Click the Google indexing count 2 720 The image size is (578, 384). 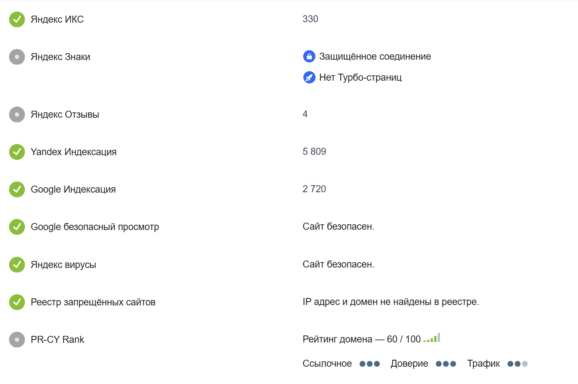(x=314, y=189)
